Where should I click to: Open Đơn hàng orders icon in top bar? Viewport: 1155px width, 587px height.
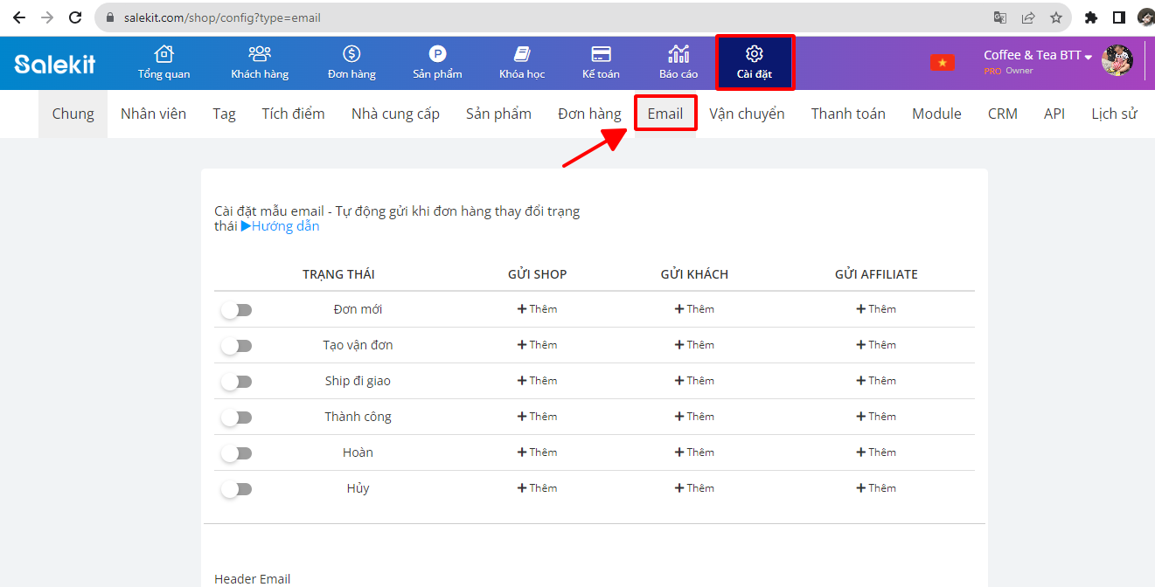351,55
